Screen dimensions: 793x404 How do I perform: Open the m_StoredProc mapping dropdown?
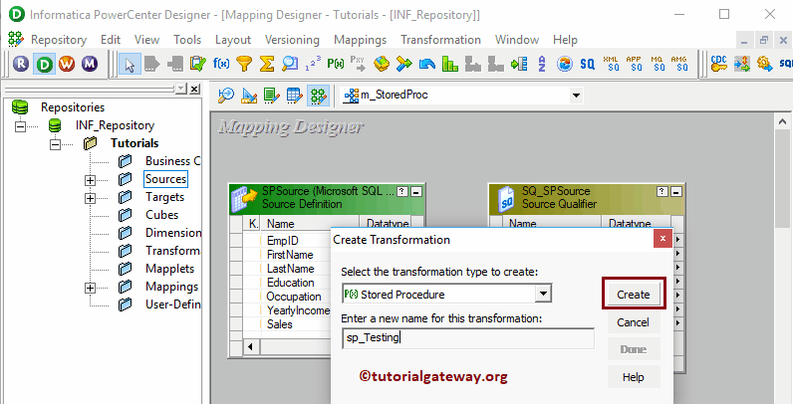pyautogui.click(x=575, y=95)
